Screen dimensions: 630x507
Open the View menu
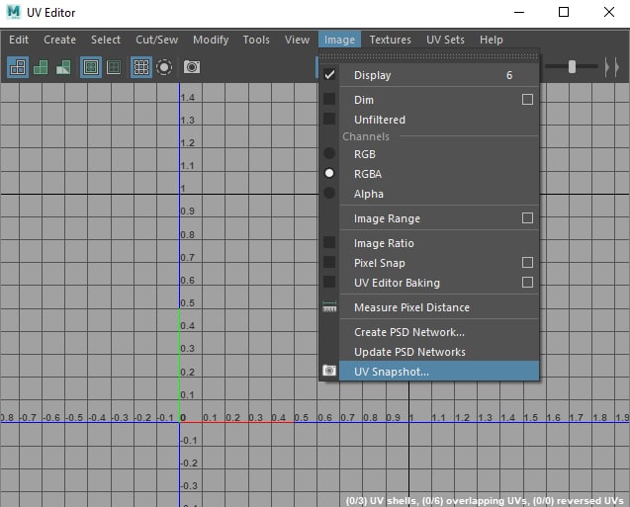(x=297, y=40)
